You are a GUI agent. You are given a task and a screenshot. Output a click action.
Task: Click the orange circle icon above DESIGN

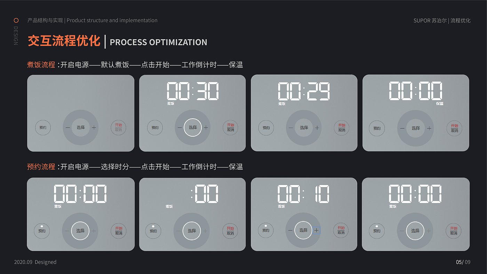pyautogui.click(x=16, y=20)
